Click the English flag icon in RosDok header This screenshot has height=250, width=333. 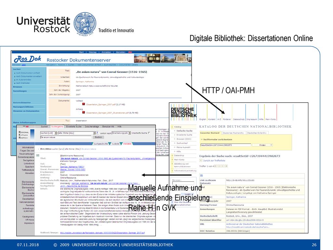click(130, 52)
